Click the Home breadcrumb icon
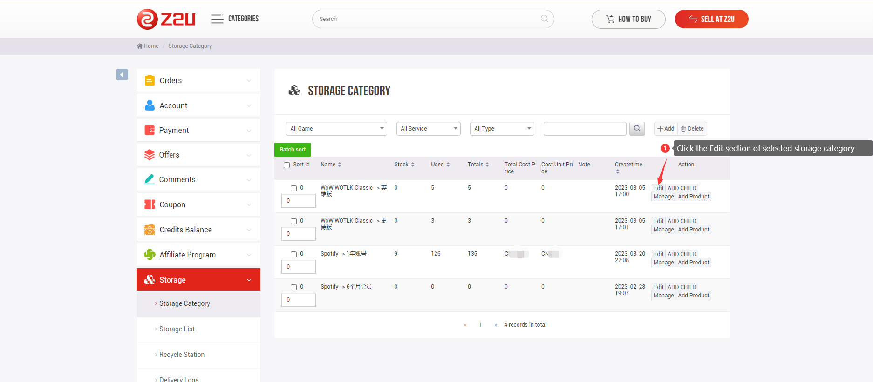Viewport: 873px width, 382px height. click(x=140, y=46)
